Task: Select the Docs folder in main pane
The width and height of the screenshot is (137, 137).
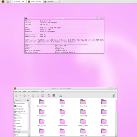Action: (x=62, y=113)
